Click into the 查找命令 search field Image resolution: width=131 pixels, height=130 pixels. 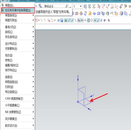[x=55, y=6]
